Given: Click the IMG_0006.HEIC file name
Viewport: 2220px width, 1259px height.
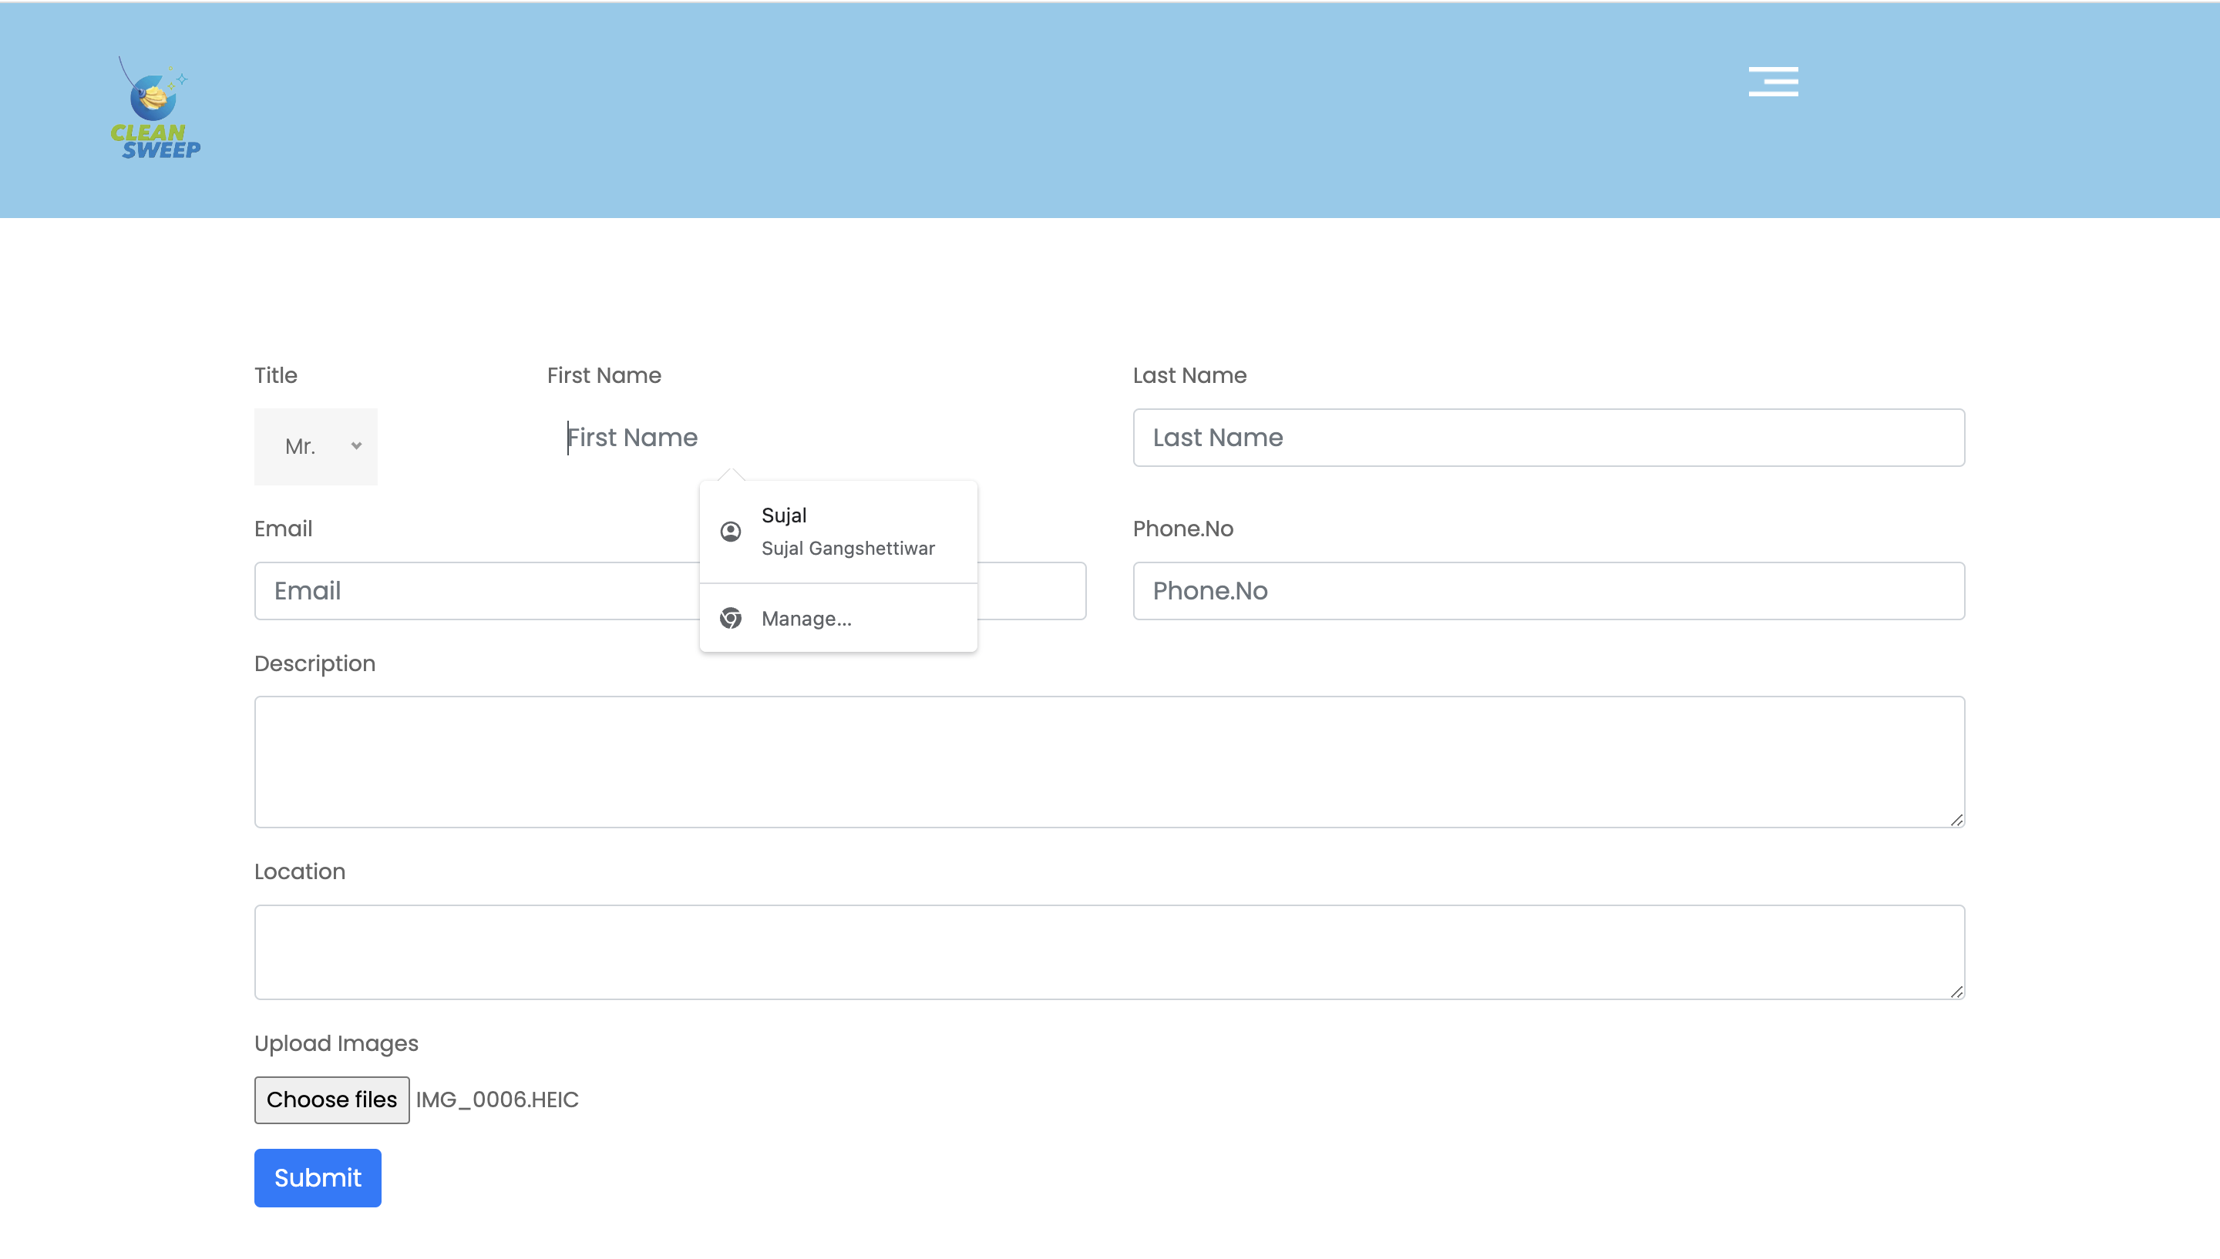Looking at the screenshot, I should tap(497, 1100).
